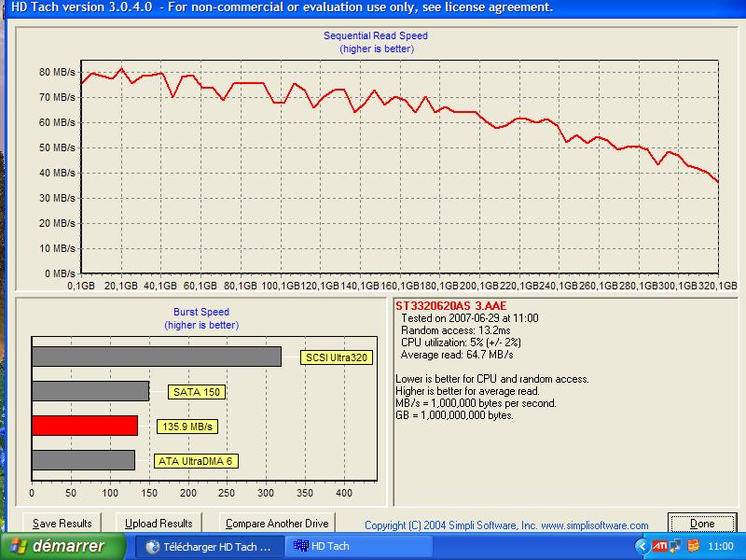Switch to Télécharger HD Tach browser window
This screenshot has width=746, height=560.
tap(209, 547)
